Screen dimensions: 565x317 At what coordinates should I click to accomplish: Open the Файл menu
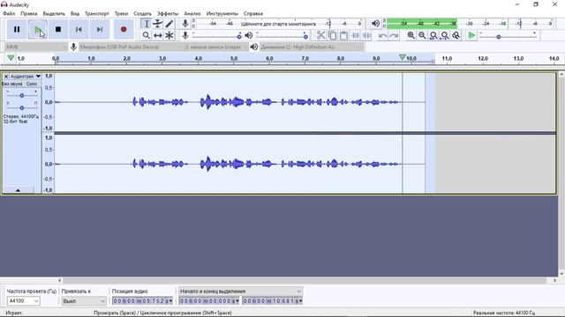[x=9, y=14]
